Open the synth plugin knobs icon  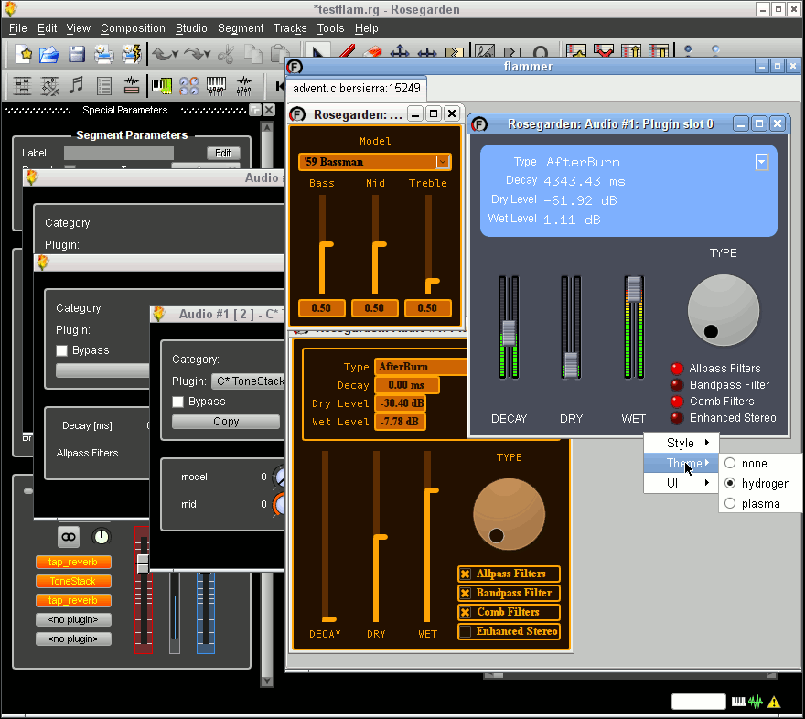(x=189, y=86)
